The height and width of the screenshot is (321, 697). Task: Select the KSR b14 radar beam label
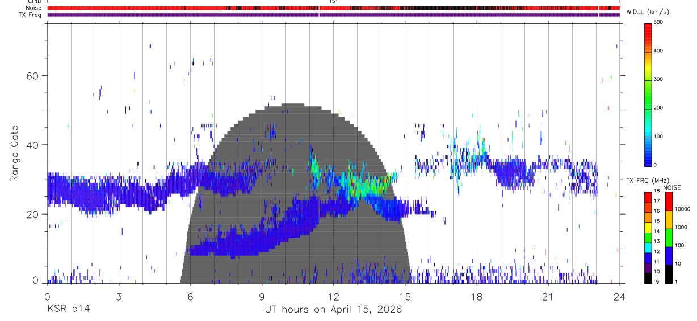pyautogui.click(x=68, y=309)
